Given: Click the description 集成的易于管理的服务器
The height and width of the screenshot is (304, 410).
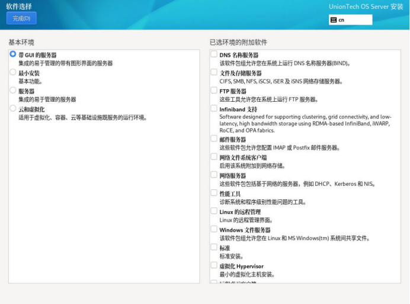Looking at the screenshot, I should (47, 99).
